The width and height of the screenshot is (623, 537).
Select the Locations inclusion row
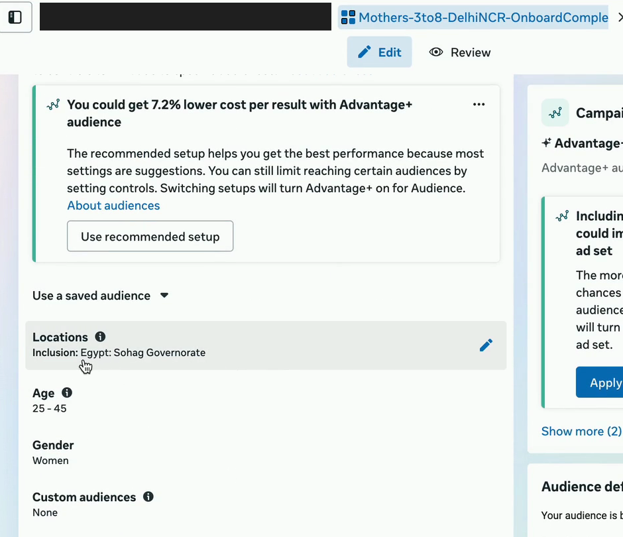point(266,345)
